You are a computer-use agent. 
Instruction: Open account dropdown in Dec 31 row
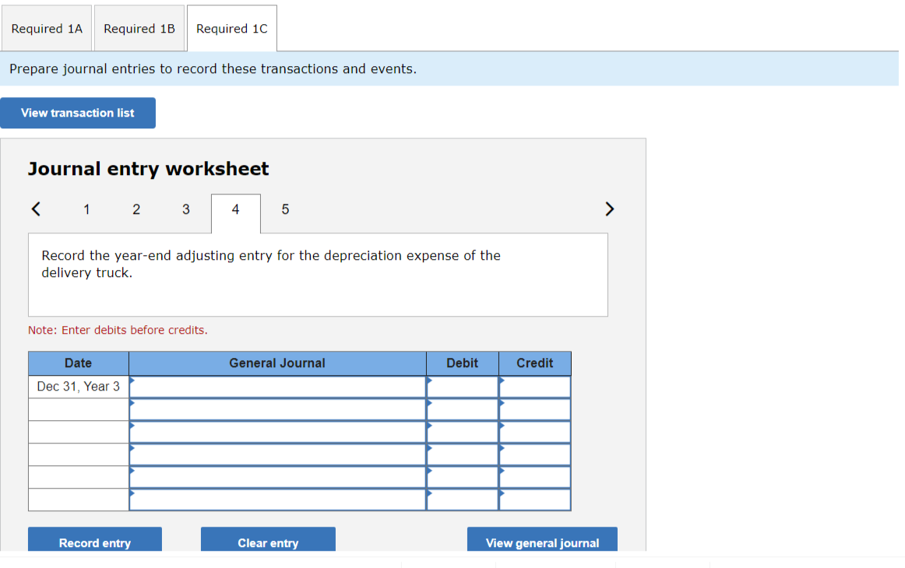(277, 387)
